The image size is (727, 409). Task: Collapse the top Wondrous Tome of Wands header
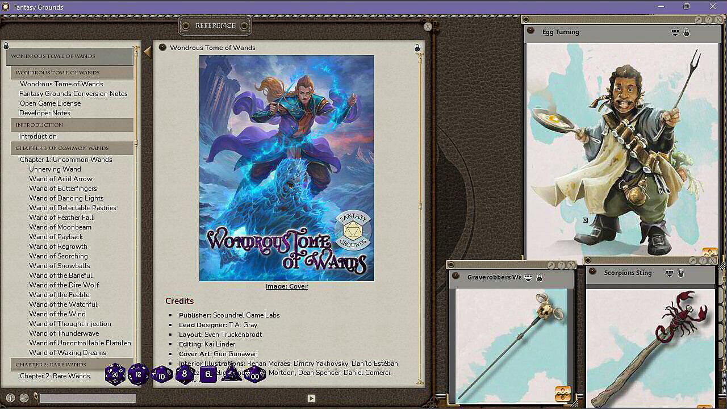pyautogui.click(x=70, y=56)
